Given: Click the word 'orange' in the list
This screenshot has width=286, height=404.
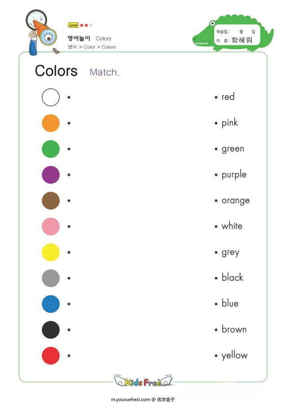Looking at the screenshot, I should pyautogui.click(x=235, y=201).
